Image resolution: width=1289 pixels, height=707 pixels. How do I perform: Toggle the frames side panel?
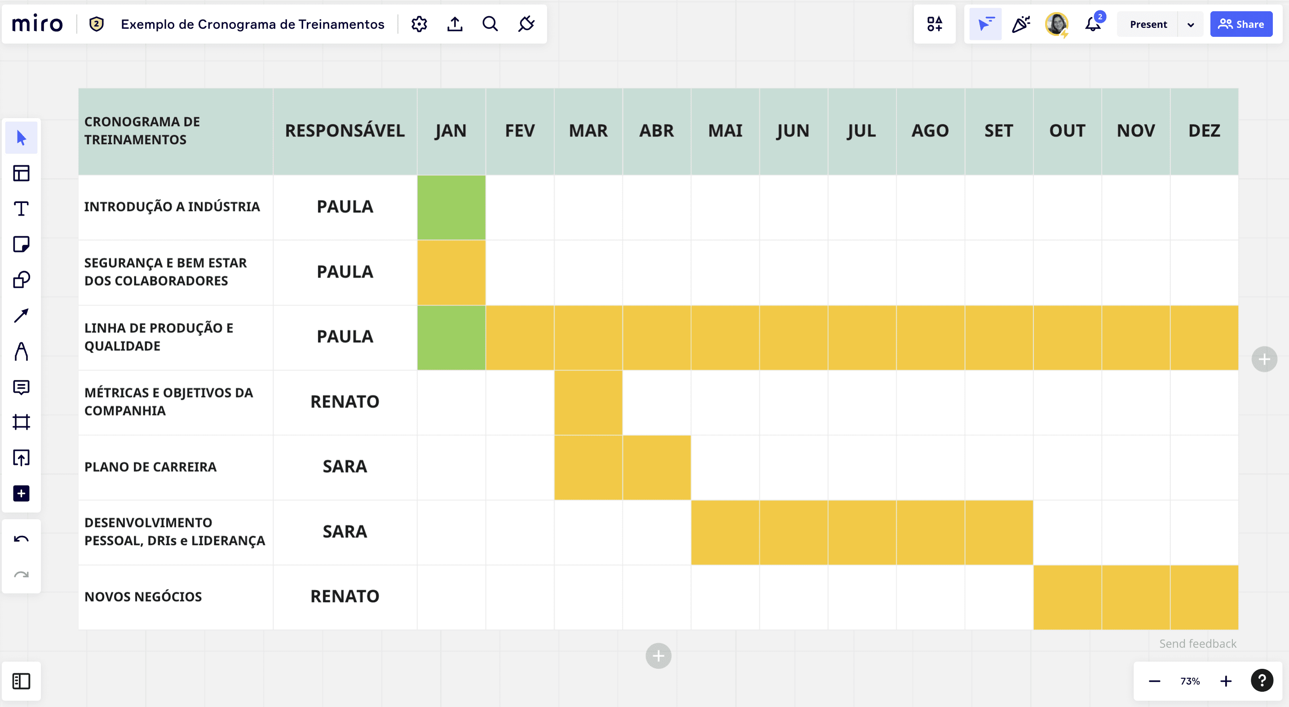pos(21,681)
